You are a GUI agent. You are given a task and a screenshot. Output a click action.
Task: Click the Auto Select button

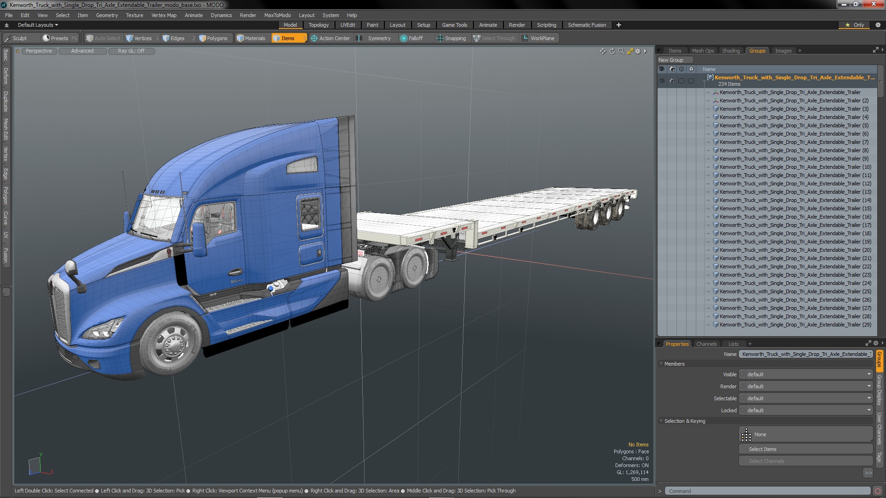103,38
